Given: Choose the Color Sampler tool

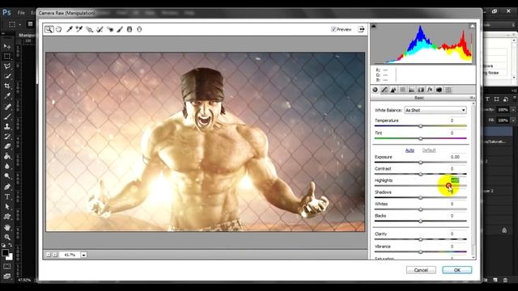Looking at the screenshot, I should [79, 29].
